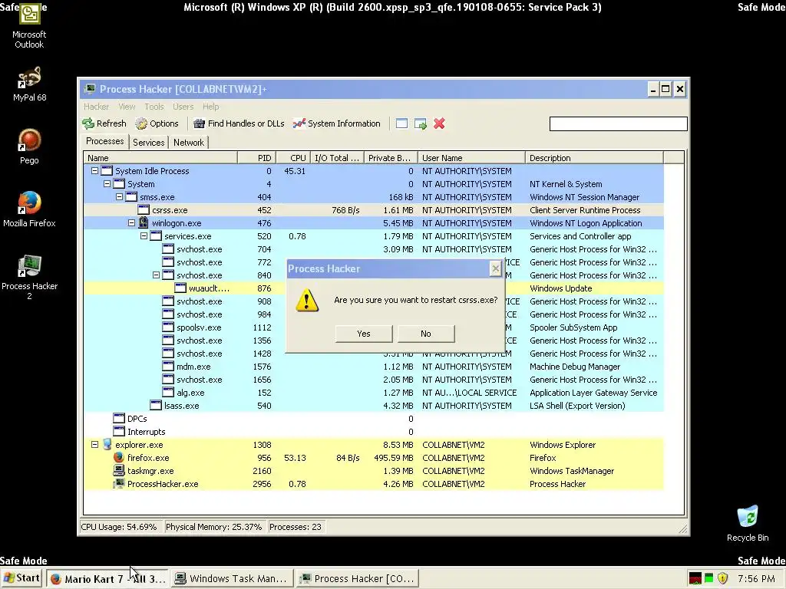The height and width of the screenshot is (589, 786).
Task: Click the Interrupts row icon
Action: [x=119, y=432]
